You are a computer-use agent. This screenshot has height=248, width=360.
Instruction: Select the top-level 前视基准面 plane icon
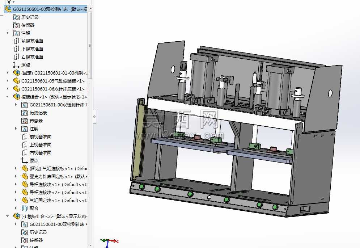pos(16,41)
